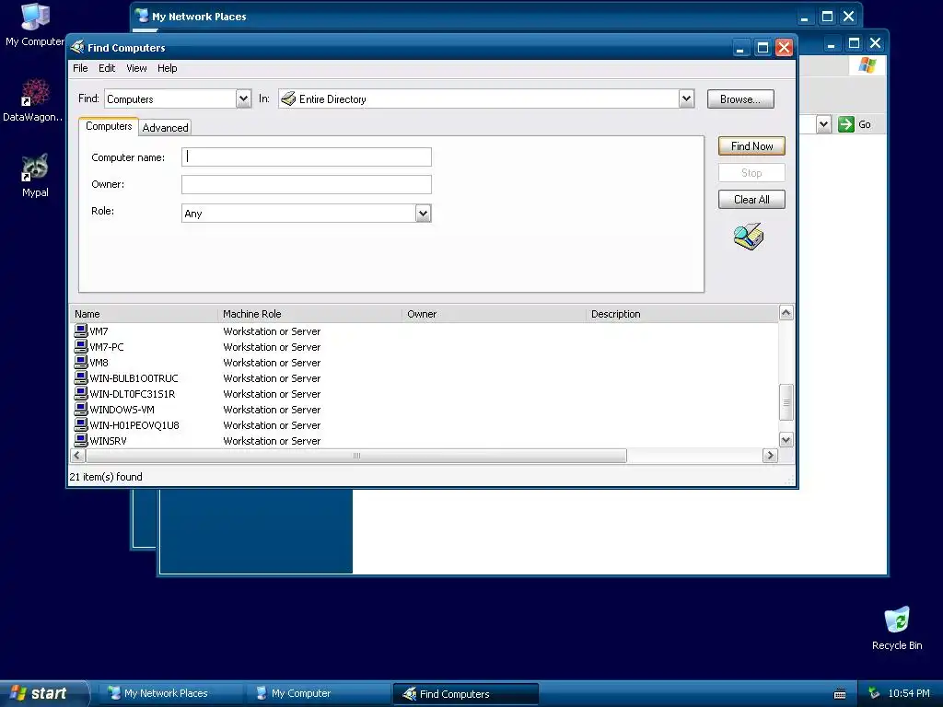Image resolution: width=943 pixels, height=707 pixels.
Task: Open the Edit menu
Action: coord(107,68)
